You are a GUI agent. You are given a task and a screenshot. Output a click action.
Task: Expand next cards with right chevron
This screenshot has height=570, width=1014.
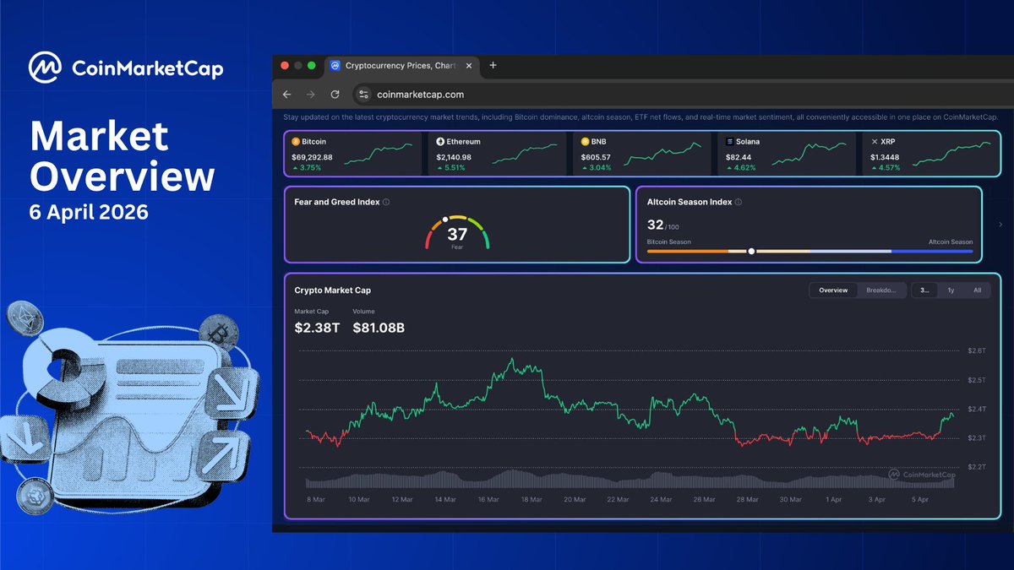click(1001, 225)
